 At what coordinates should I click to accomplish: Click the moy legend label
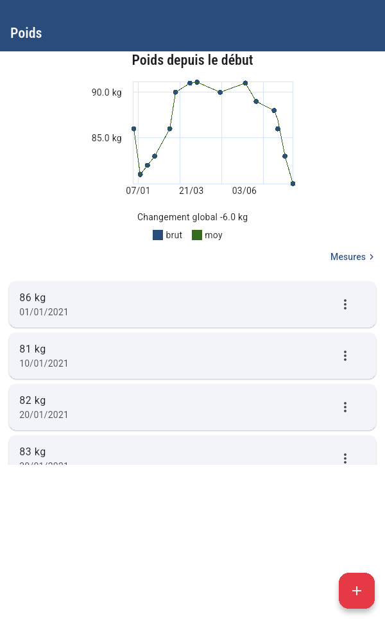214,236
